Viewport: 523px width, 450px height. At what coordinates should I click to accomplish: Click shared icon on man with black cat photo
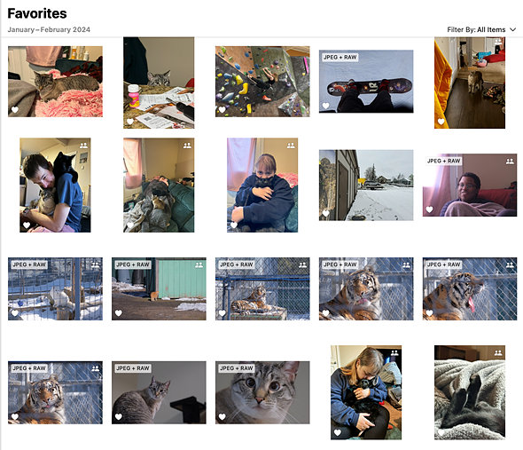[x=83, y=146]
